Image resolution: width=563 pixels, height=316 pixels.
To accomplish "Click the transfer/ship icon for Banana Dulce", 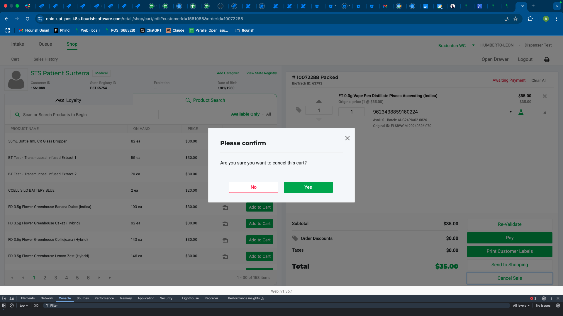I will (225, 207).
